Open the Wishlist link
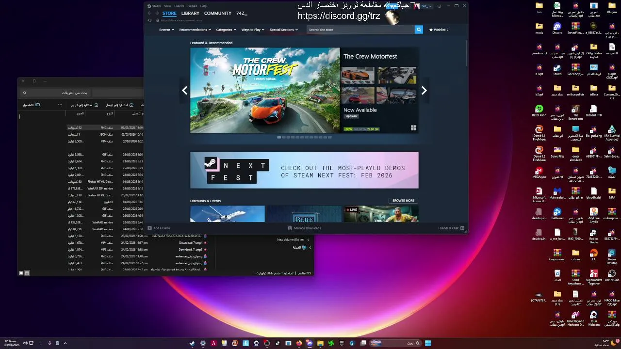 pos(439,30)
